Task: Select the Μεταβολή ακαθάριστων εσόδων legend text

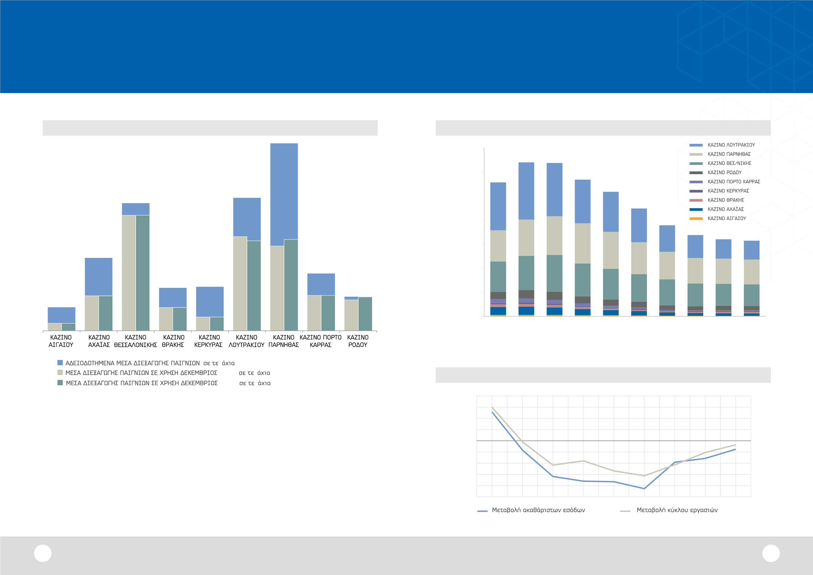Action: click(538, 510)
